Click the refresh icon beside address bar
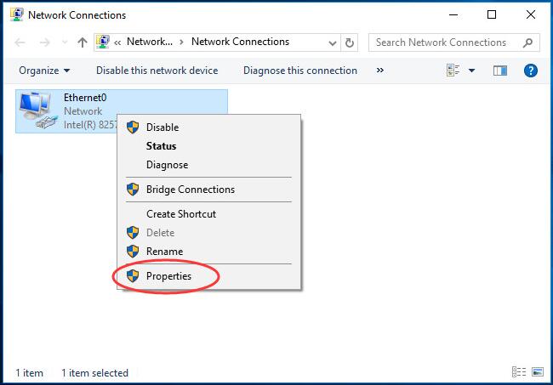 point(350,42)
